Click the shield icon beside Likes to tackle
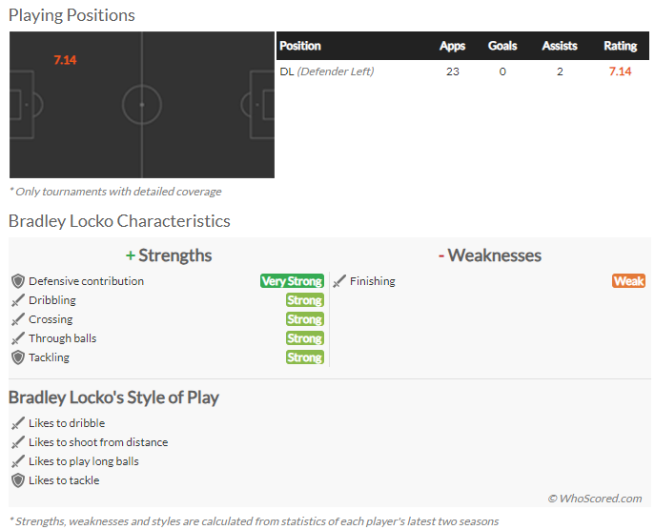 click(18, 480)
